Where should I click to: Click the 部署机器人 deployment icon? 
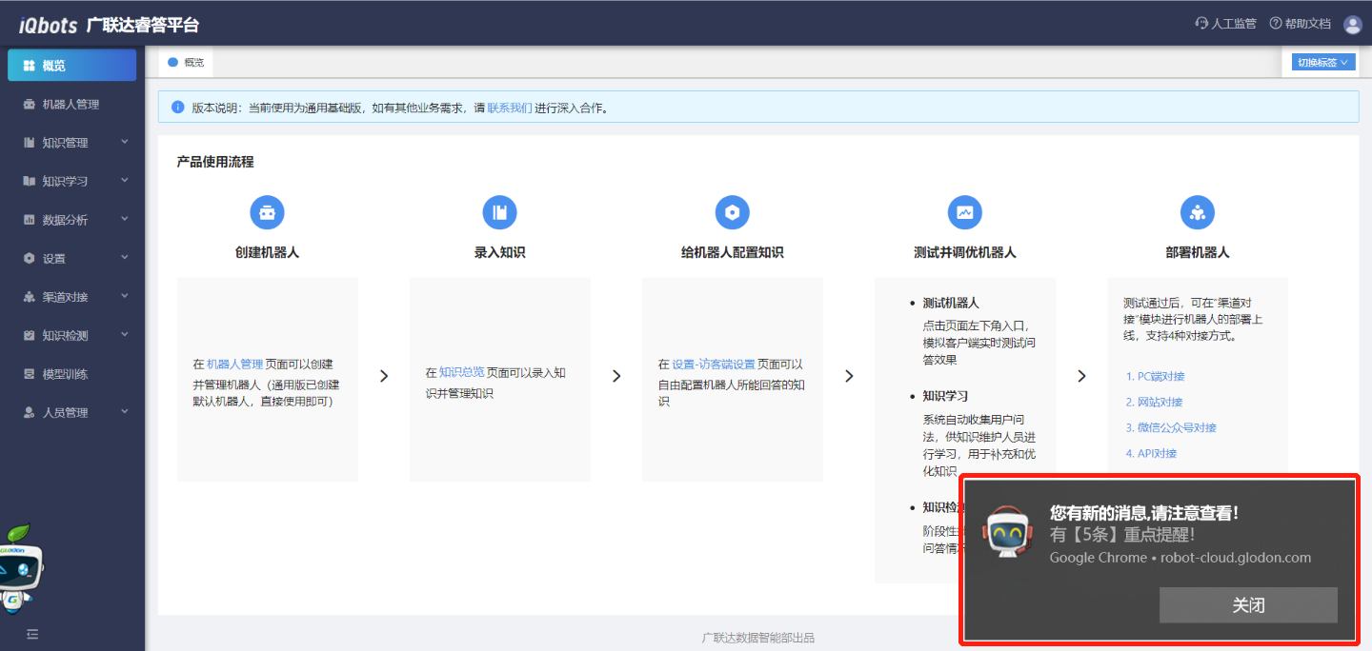[x=1197, y=212]
